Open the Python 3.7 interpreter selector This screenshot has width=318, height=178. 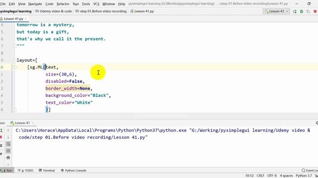304,176
